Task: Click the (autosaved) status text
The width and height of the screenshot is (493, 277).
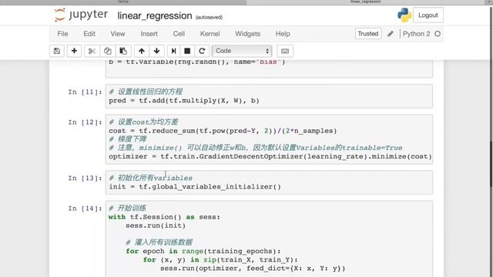Action: [x=209, y=17]
